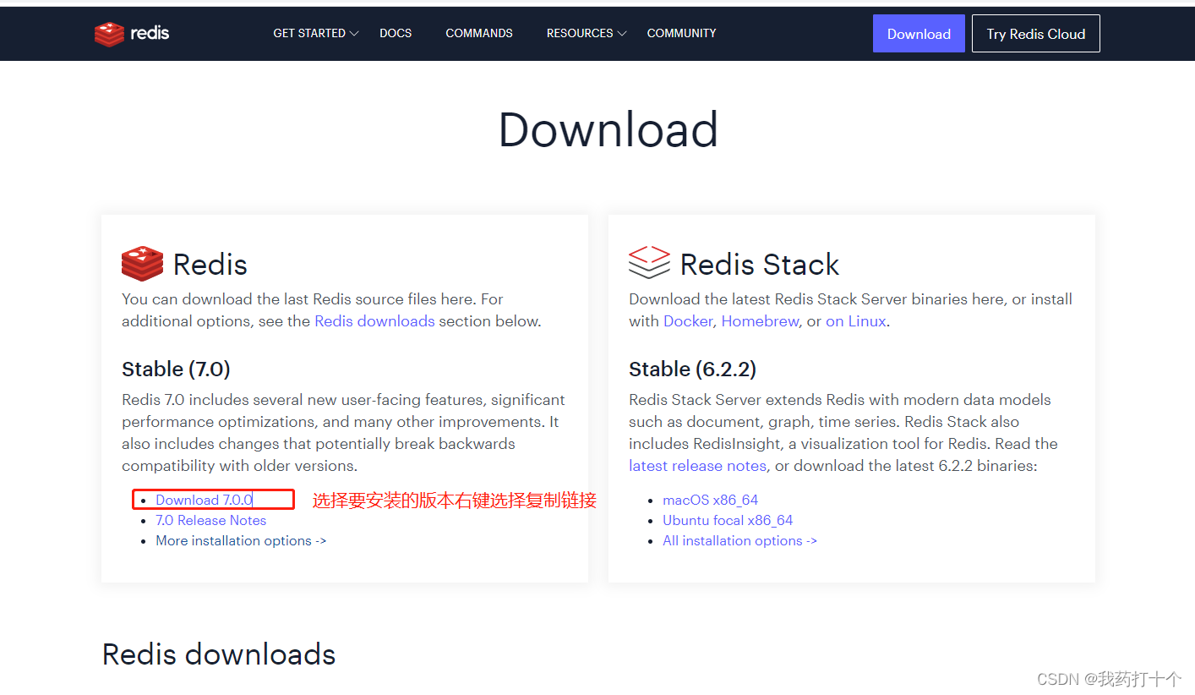
Task: Click the Redis logo in the navbar
Action: 132,34
